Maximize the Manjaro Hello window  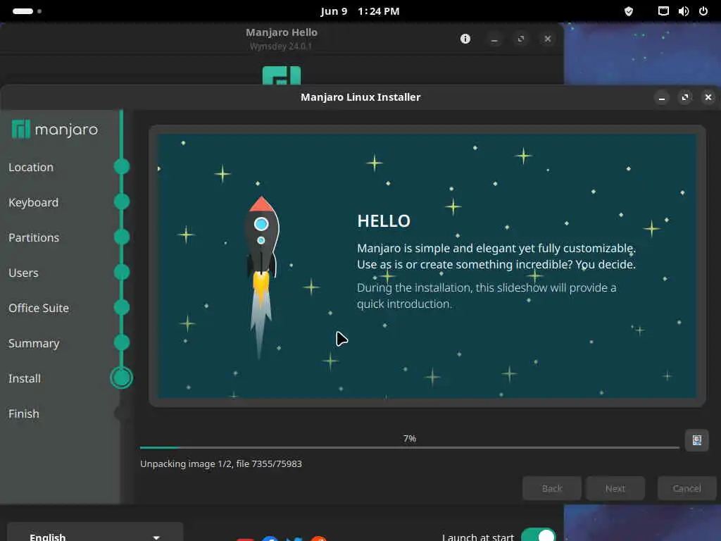[x=521, y=39]
